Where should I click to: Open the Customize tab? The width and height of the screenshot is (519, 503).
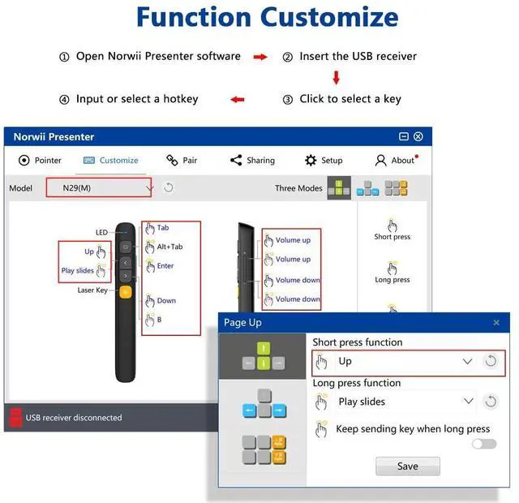coord(110,161)
